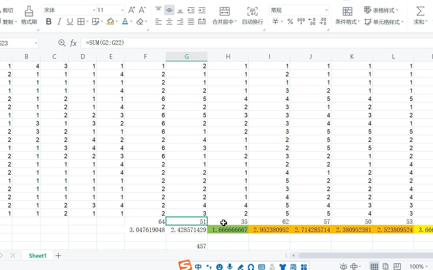Toggle eye protection mode icon
The image size is (433, 270).
click(x=344, y=266)
